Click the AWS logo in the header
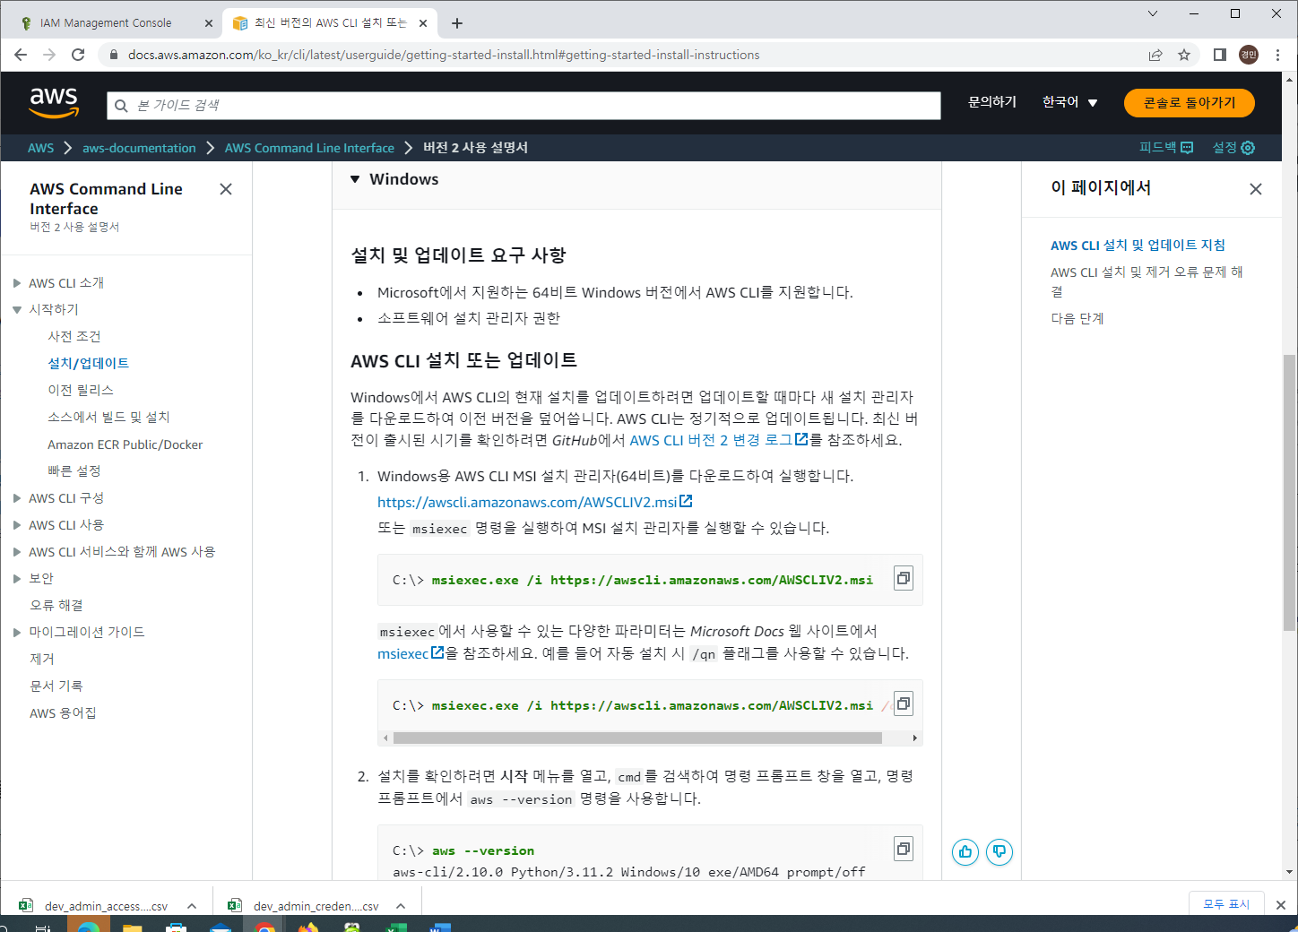Screen dimensions: 1298x932 [54, 103]
